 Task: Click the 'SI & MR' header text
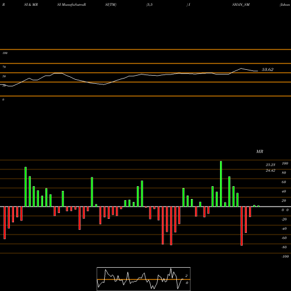[31, 5]
